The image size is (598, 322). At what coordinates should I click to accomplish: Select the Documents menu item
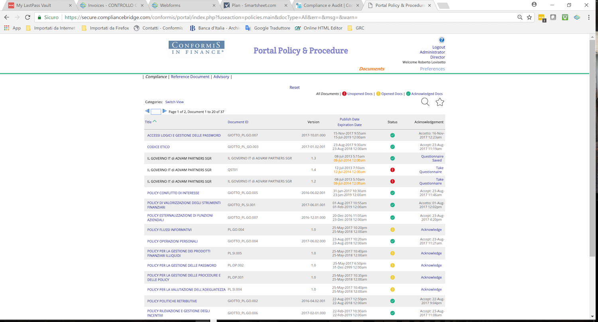coord(371,68)
